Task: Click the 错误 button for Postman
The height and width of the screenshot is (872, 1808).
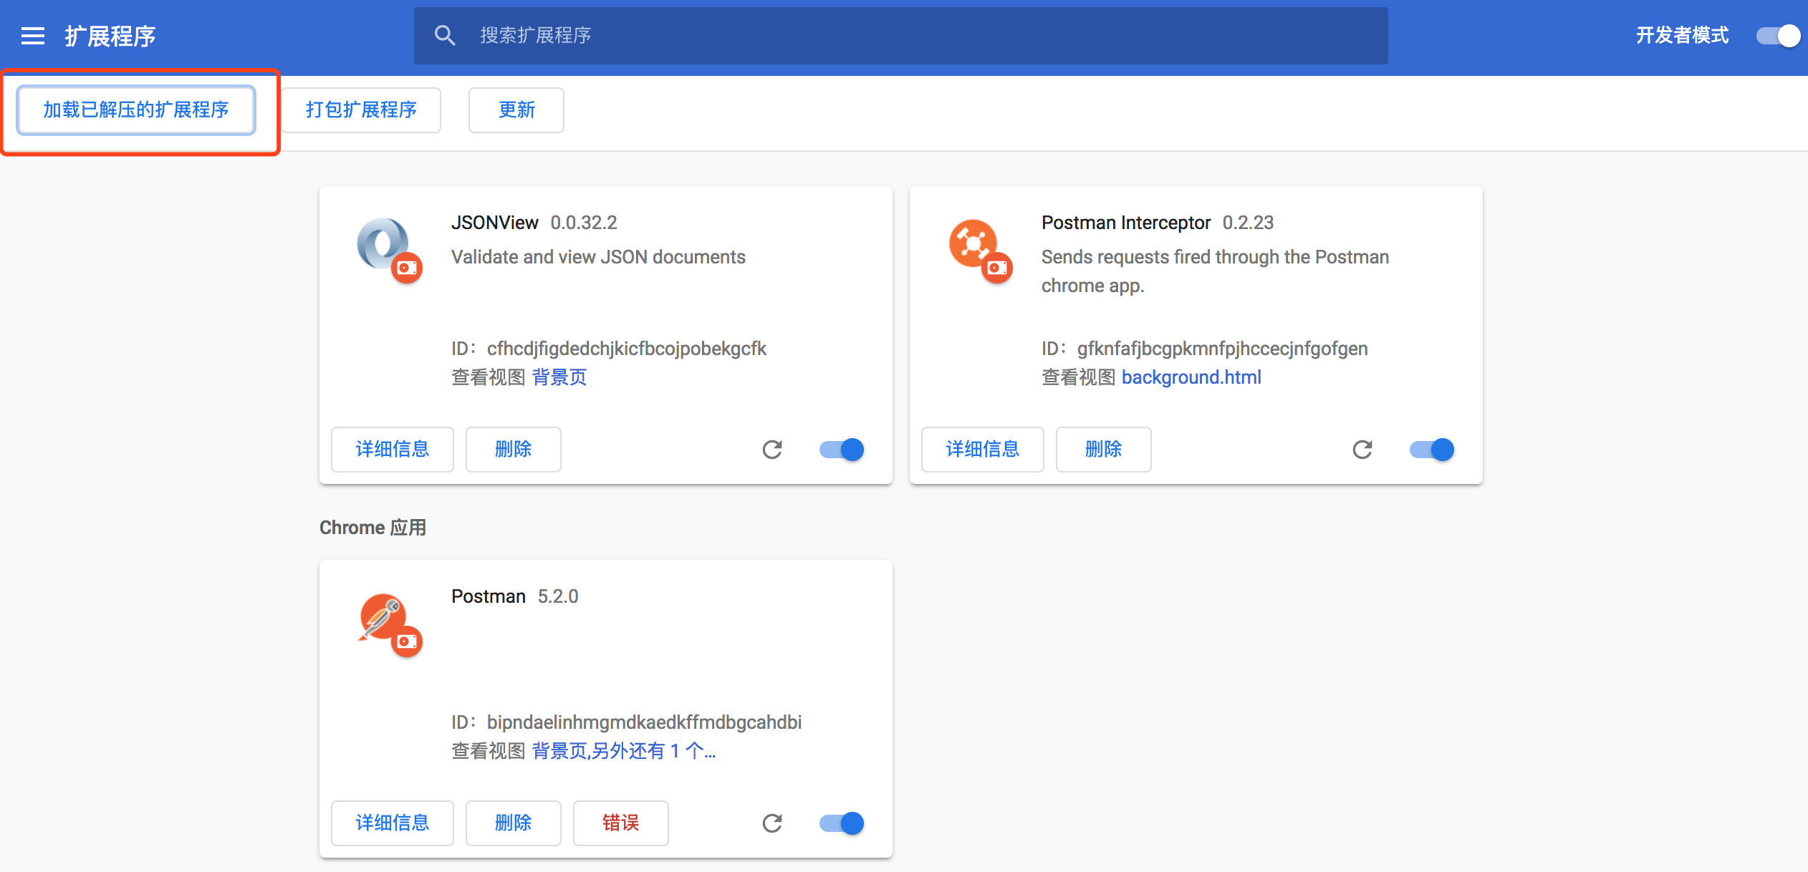Action: 621,823
